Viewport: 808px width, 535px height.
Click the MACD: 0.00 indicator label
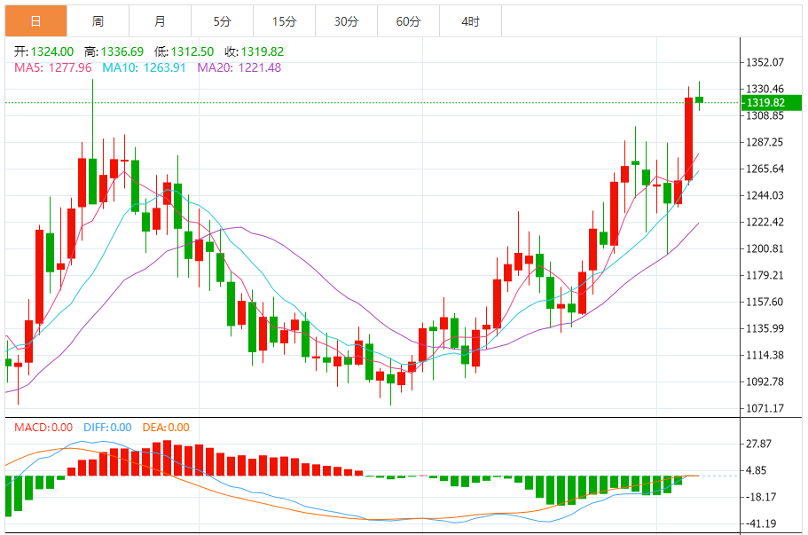[43, 428]
